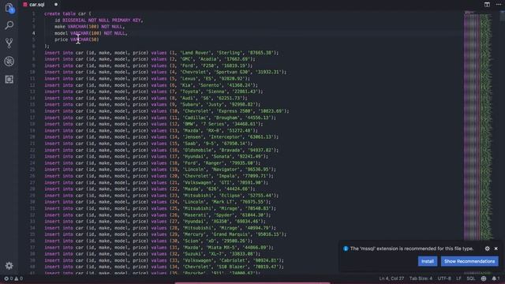Install the recommended mssql extension
Image resolution: width=505 pixels, height=284 pixels.
[x=428, y=261]
